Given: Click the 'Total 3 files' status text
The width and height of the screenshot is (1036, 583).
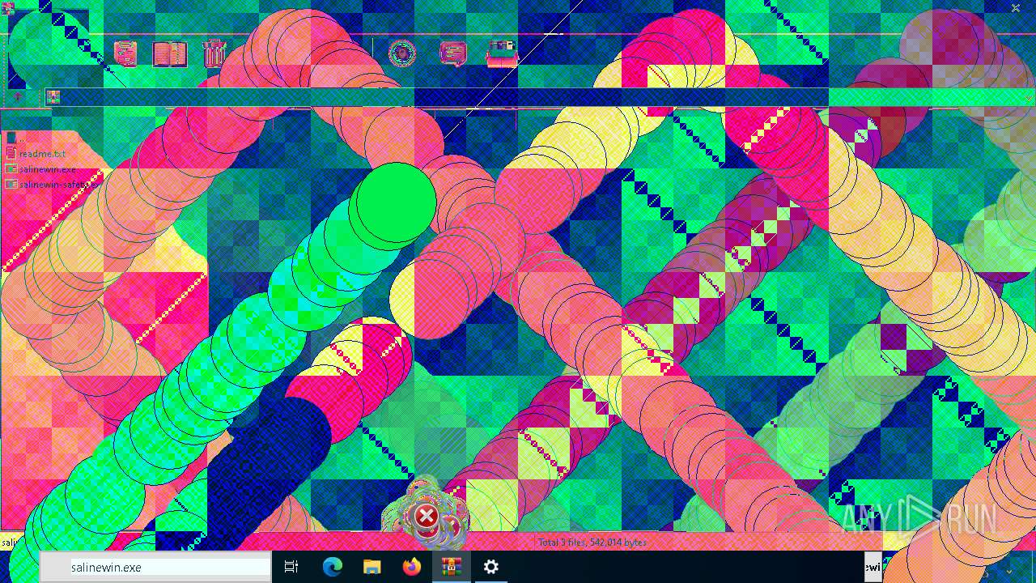Looking at the screenshot, I should pyautogui.click(x=592, y=543).
